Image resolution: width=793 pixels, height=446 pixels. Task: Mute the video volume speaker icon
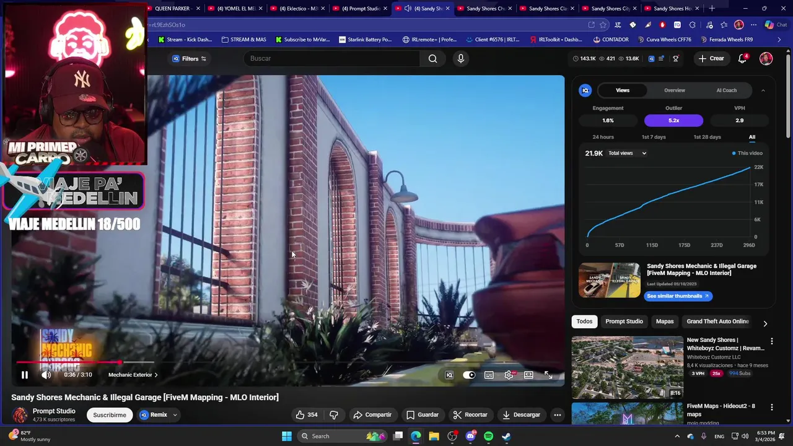coord(46,375)
